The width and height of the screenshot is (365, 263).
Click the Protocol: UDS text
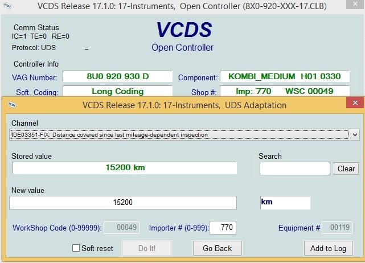(x=34, y=47)
